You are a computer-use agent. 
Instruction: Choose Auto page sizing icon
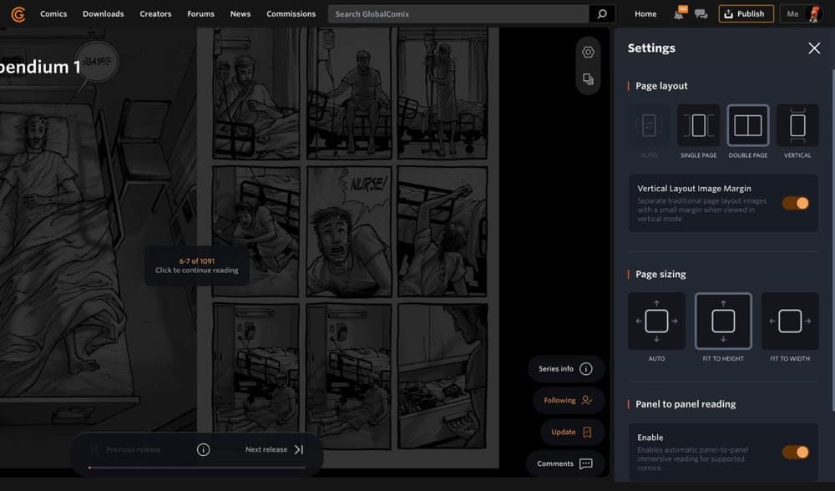(x=656, y=321)
